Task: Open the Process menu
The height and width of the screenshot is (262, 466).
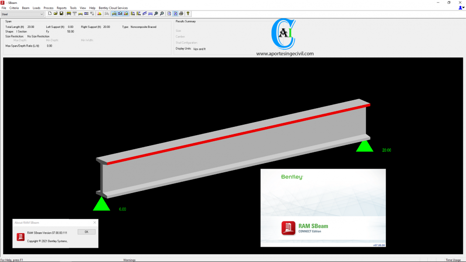Action: (x=48, y=8)
